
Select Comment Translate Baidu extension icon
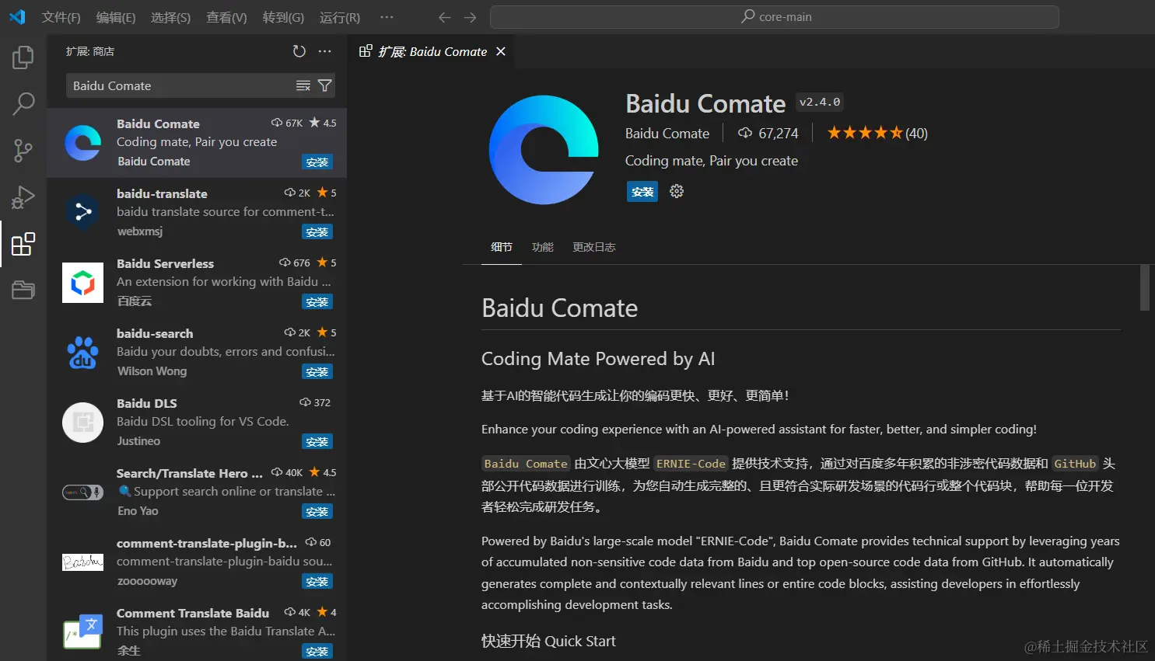pos(83,632)
